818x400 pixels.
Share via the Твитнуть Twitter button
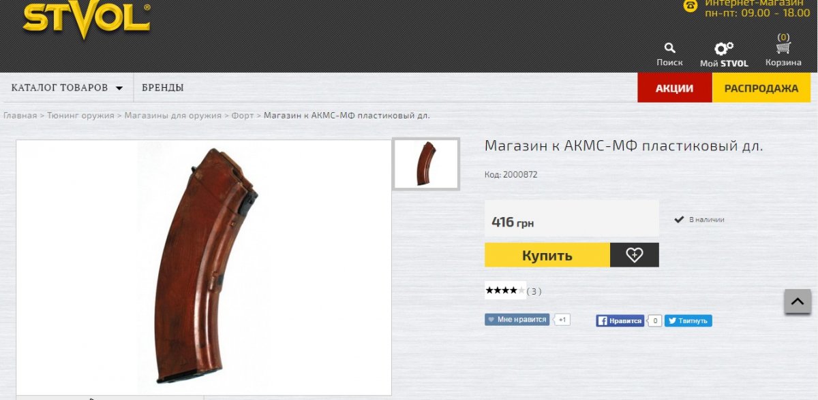point(688,320)
